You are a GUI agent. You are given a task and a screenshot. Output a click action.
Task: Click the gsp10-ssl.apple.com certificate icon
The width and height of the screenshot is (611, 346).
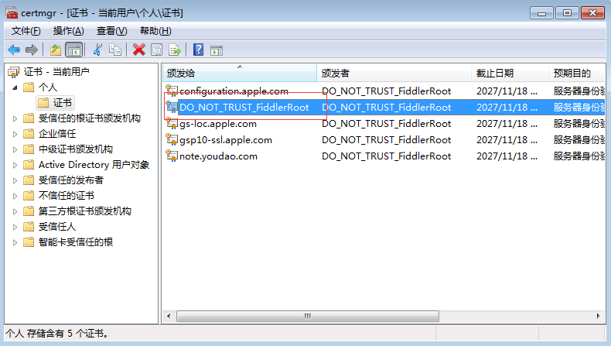(172, 139)
